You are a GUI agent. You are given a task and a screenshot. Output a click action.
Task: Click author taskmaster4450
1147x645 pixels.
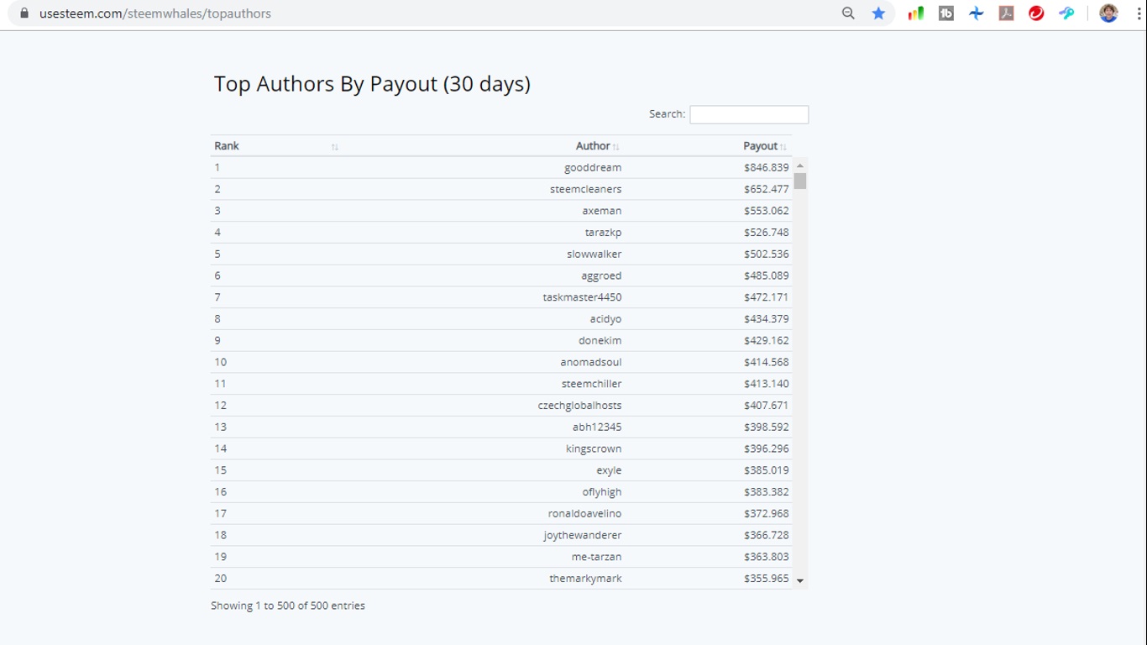[x=583, y=297]
